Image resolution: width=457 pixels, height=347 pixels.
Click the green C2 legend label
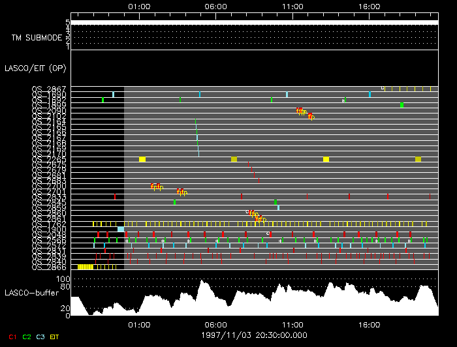click(27, 337)
